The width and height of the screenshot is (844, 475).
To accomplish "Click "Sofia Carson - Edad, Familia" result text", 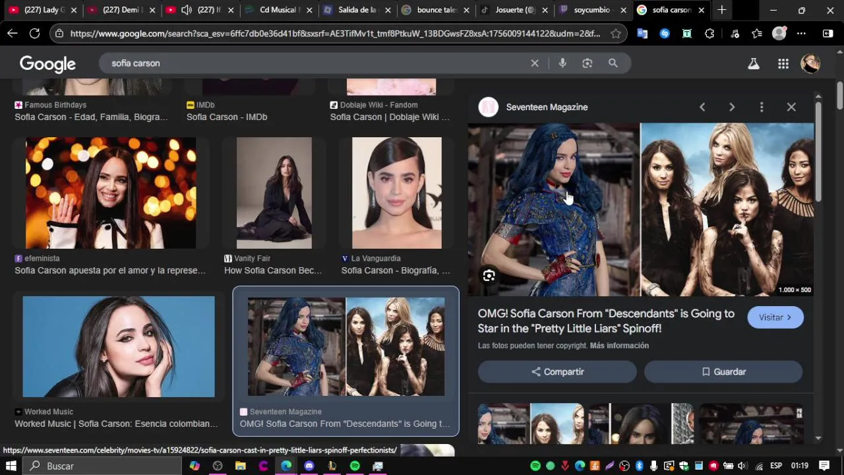I will click(x=91, y=117).
